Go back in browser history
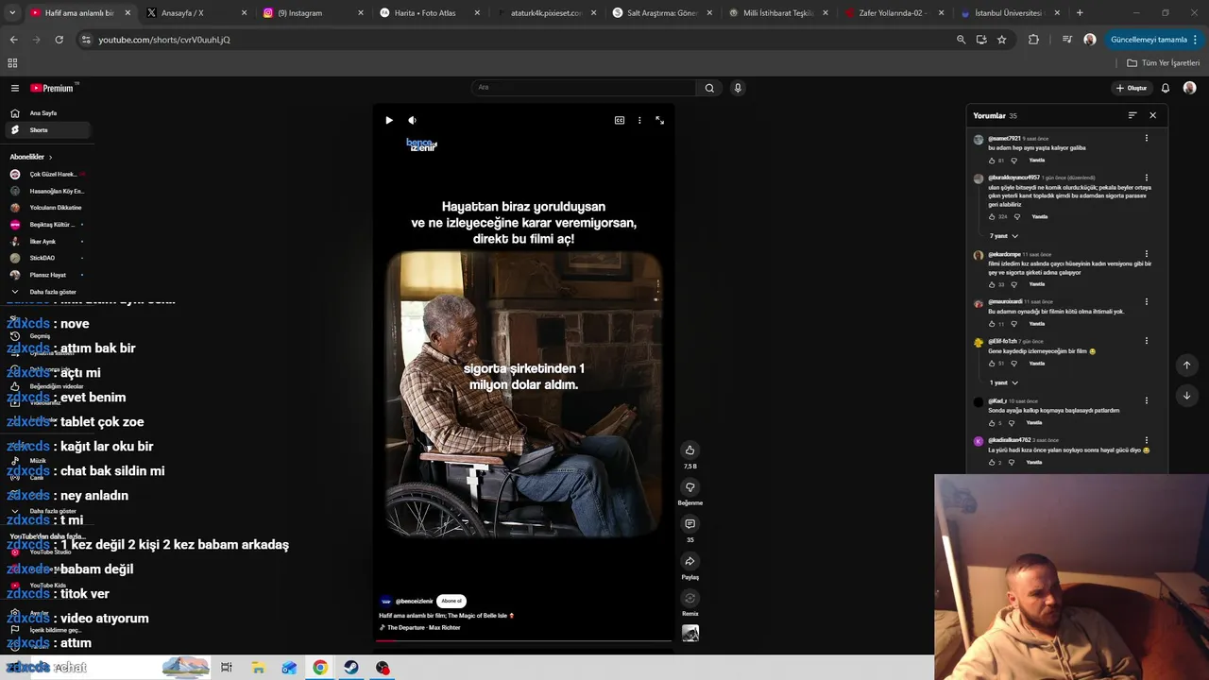1209x680 pixels. pos(13,40)
